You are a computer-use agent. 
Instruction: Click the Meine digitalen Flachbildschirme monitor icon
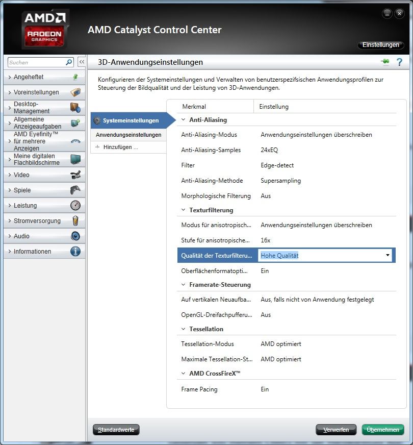75,159
